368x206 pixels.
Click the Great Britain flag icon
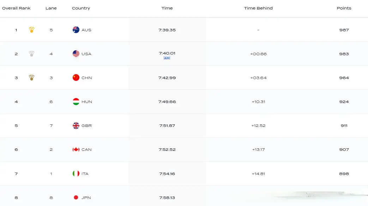tap(76, 125)
